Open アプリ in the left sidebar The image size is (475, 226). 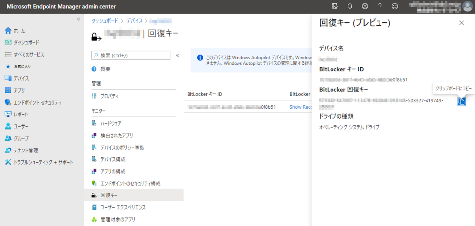tap(15, 90)
